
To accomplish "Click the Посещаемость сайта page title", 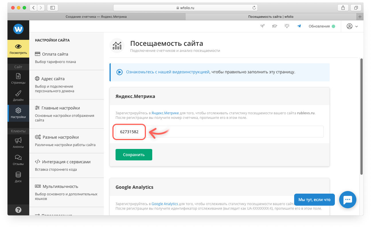I will tap(167, 43).
